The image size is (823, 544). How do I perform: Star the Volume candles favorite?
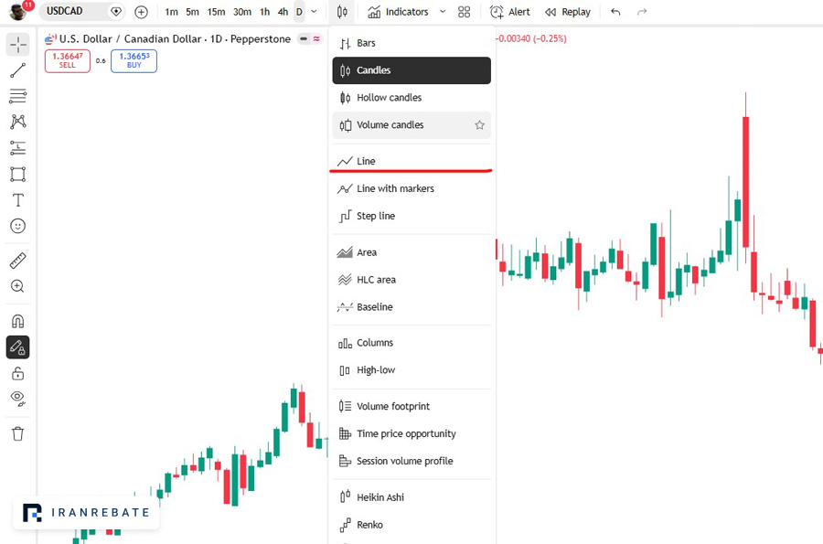(479, 125)
